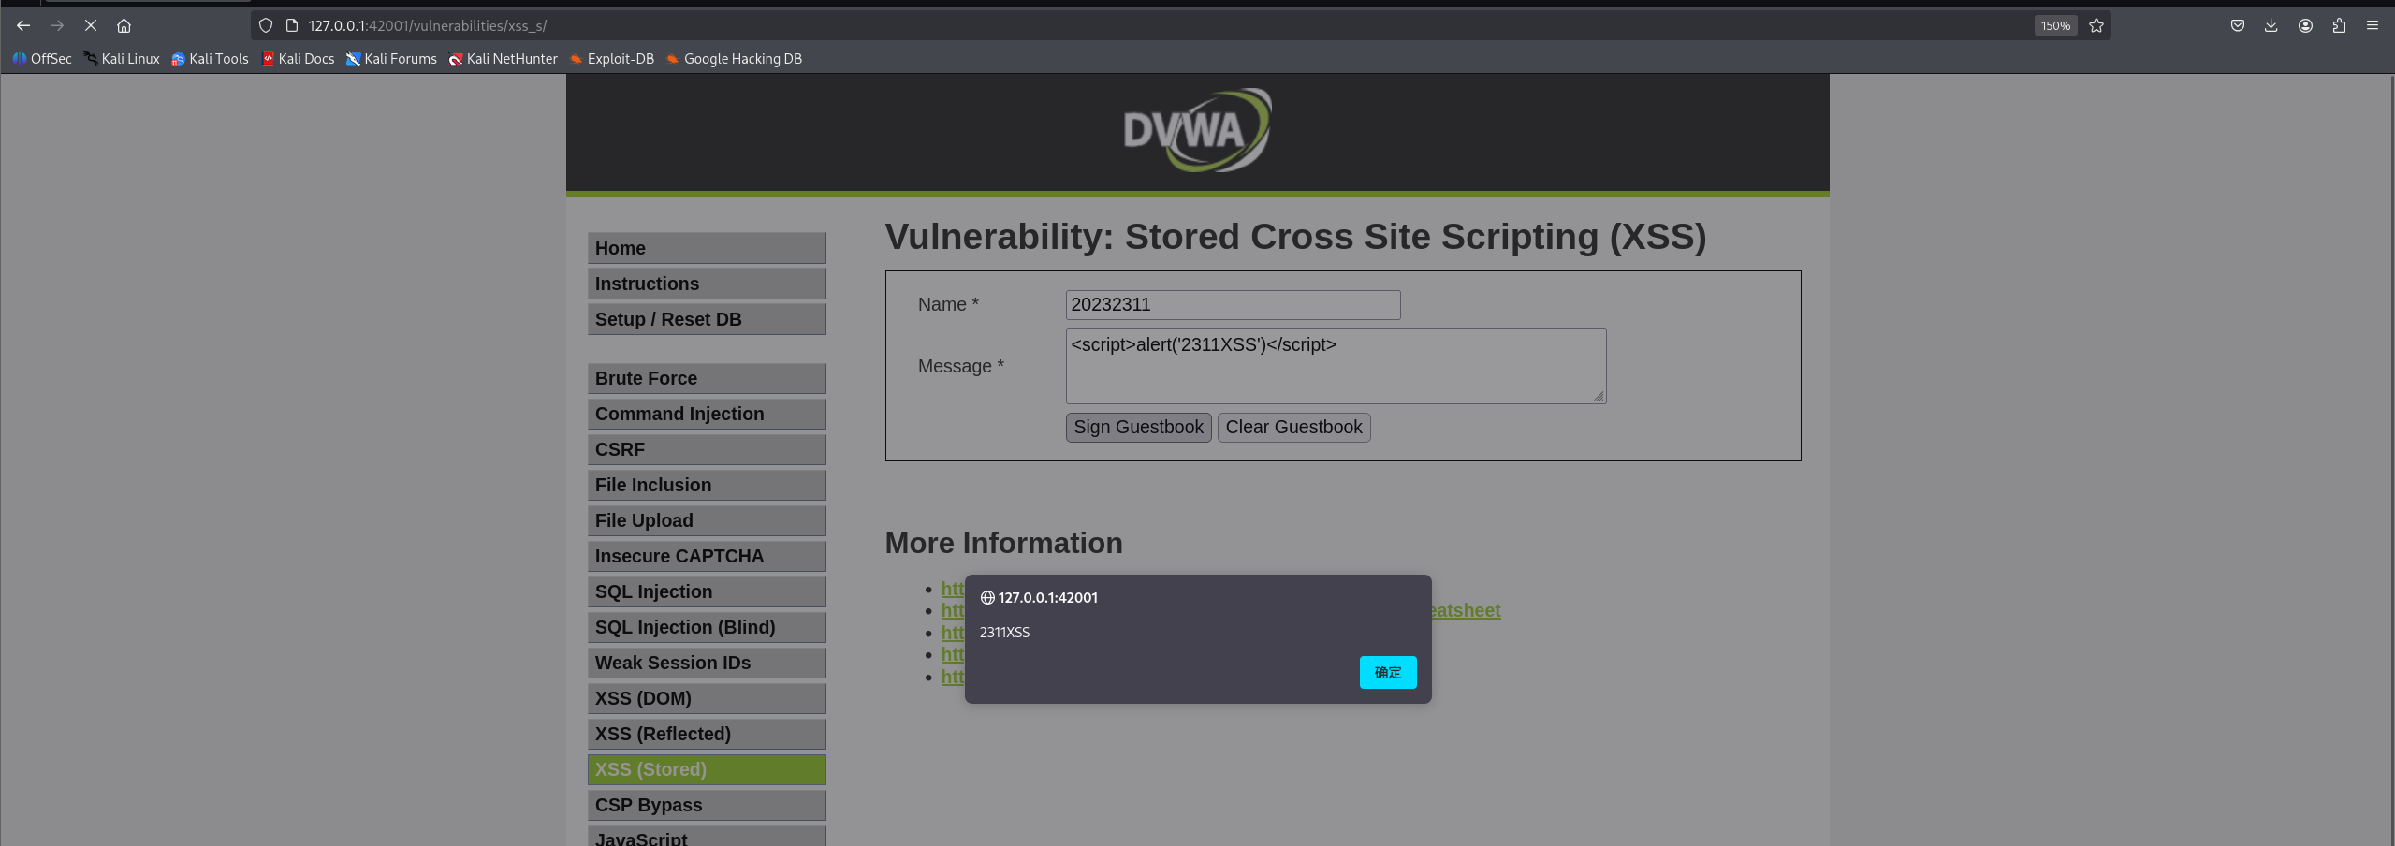Click the Name input field
The width and height of the screenshot is (2395, 846).
(x=1233, y=305)
